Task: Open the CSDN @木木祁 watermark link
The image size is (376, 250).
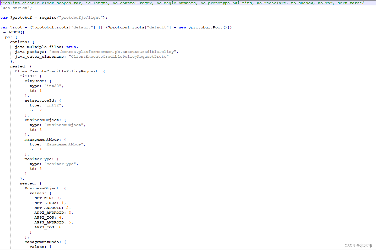Action: [358, 246]
